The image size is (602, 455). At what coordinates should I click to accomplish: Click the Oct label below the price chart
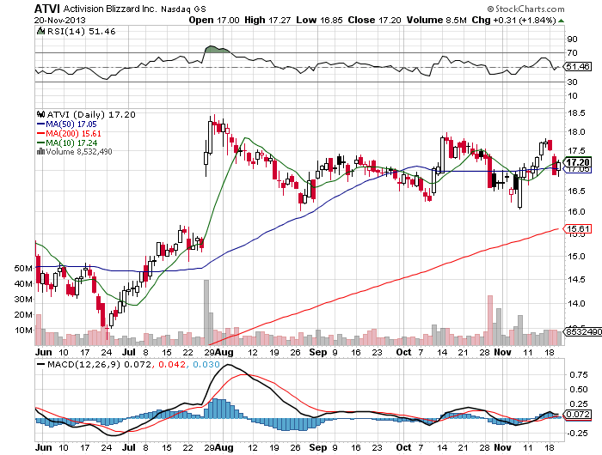pyautogui.click(x=403, y=352)
